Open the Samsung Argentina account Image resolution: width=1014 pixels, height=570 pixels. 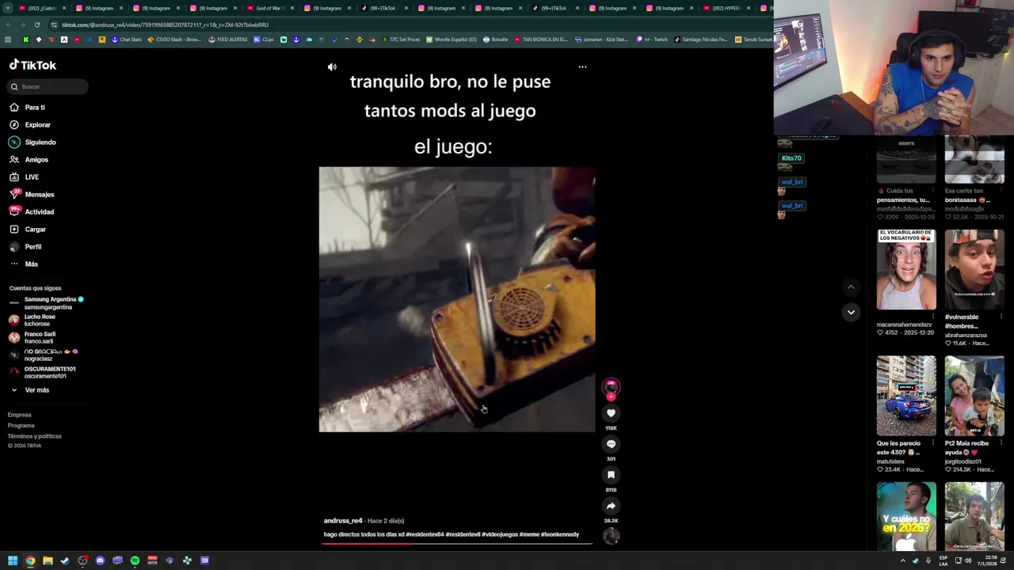tap(46, 303)
